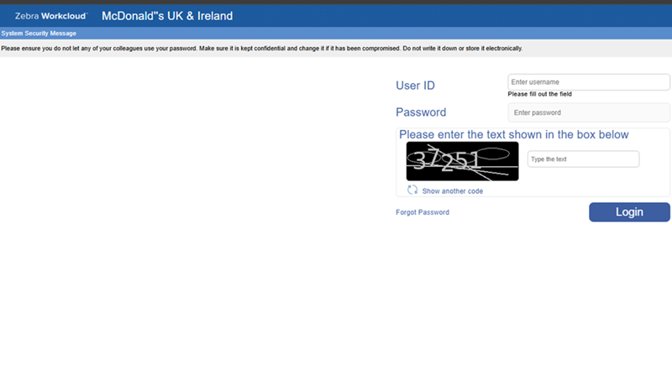Click the refresh captcha icon
The image size is (672, 385).
click(x=412, y=190)
